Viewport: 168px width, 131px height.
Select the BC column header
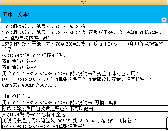point(84,3)
